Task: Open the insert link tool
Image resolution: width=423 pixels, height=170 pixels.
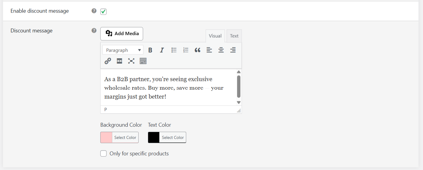Action: coord(108,61)
